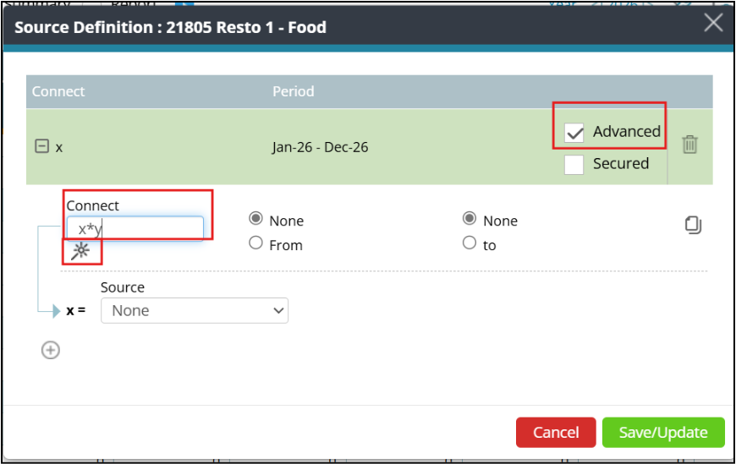Add a new row with plus icon

point(51,350)
